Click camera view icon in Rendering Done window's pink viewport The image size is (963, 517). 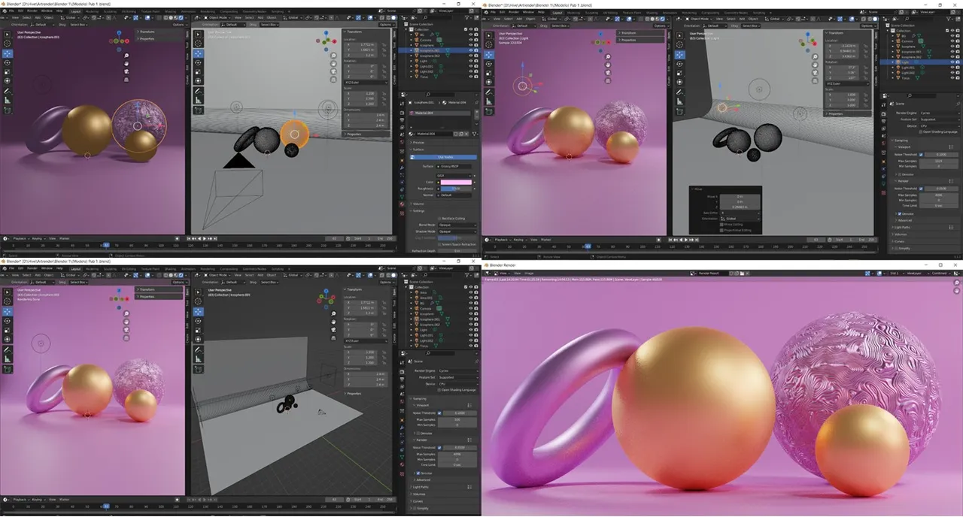click(126, 329)
